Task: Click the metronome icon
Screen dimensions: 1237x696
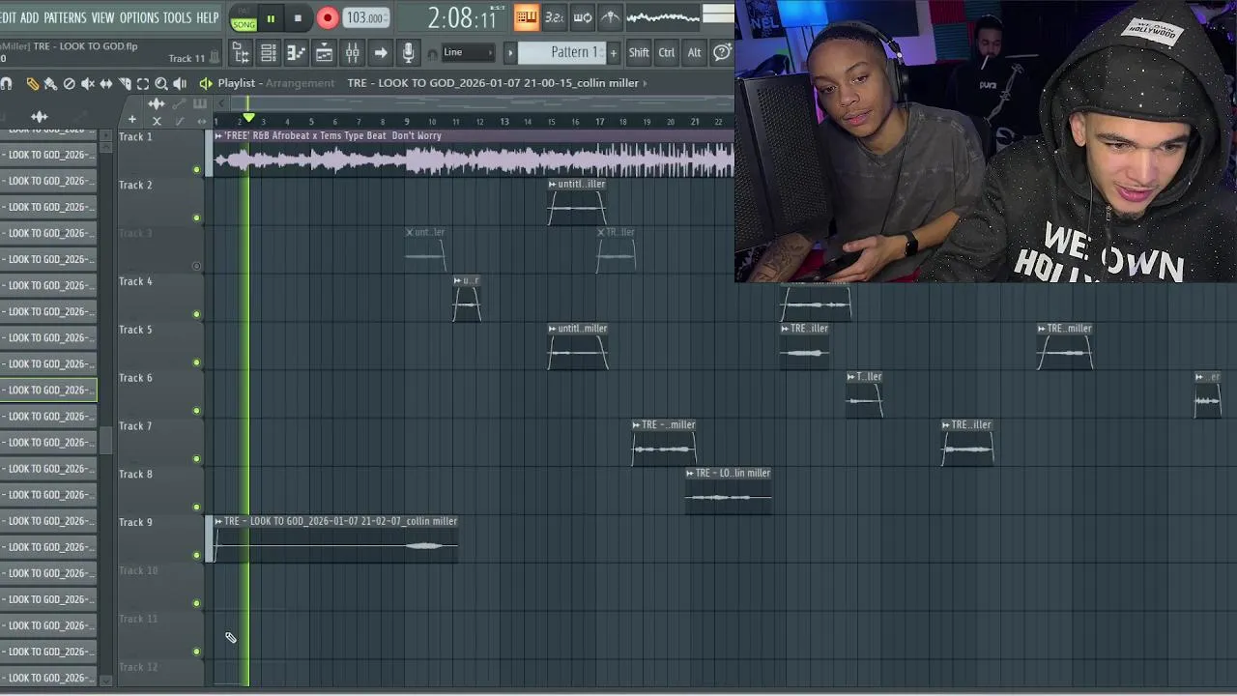Action: tap(611, 17)
